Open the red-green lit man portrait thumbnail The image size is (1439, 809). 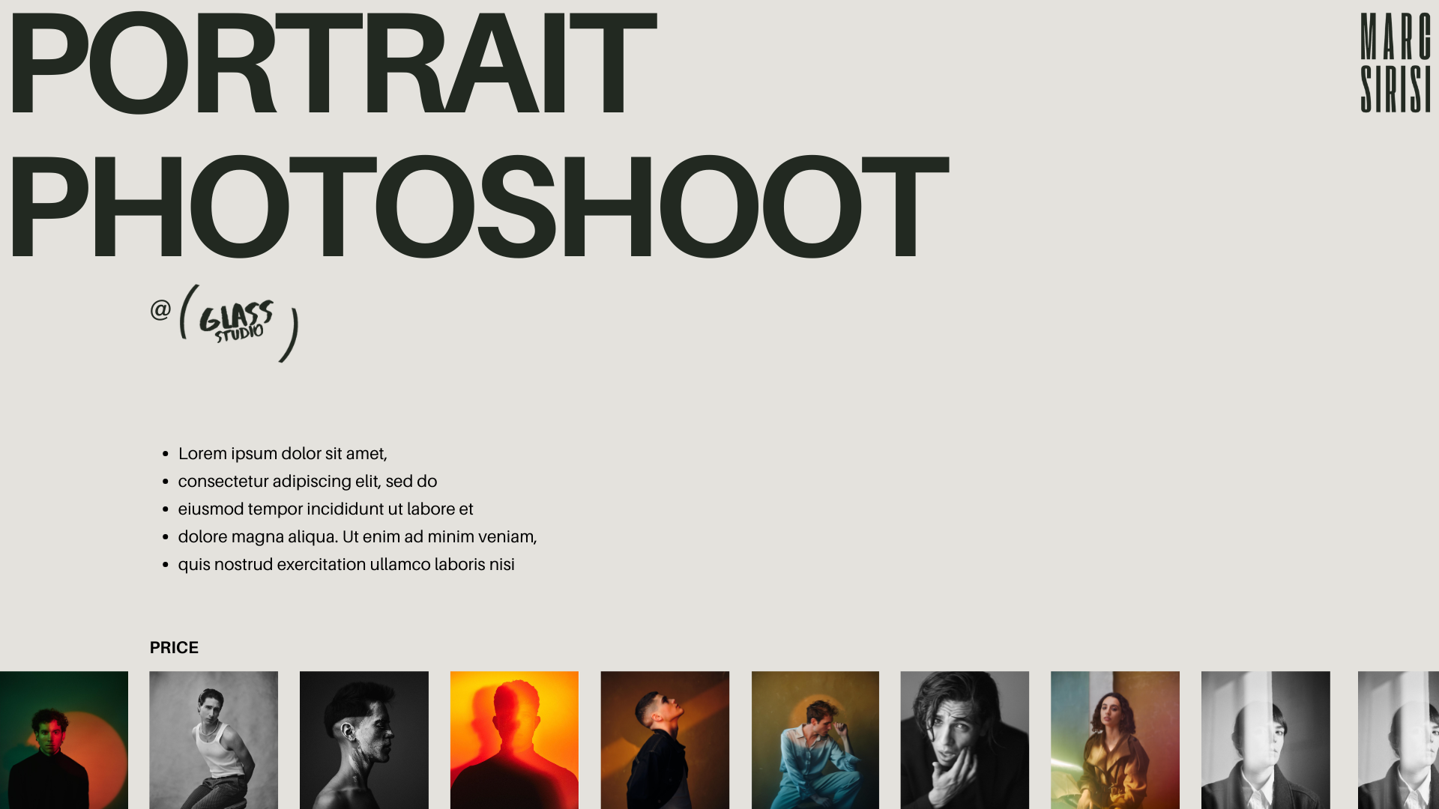pyautogui.click(x=64, y=740)
